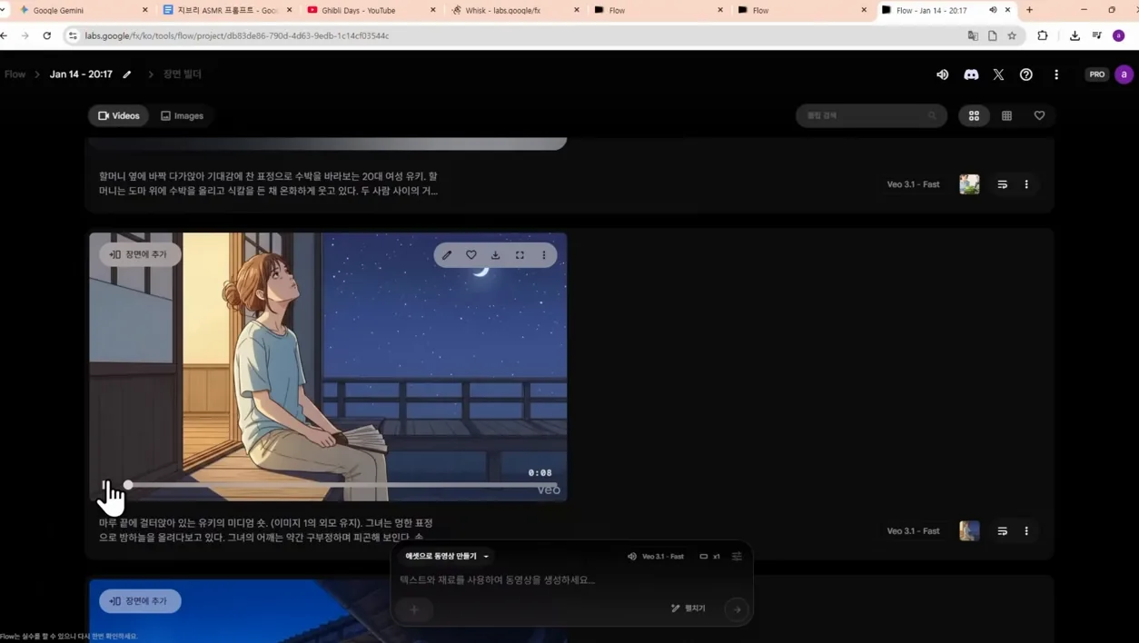Select the small grid view toggle
This screenshot has width=1139, height=643.
pos(1006,115)
